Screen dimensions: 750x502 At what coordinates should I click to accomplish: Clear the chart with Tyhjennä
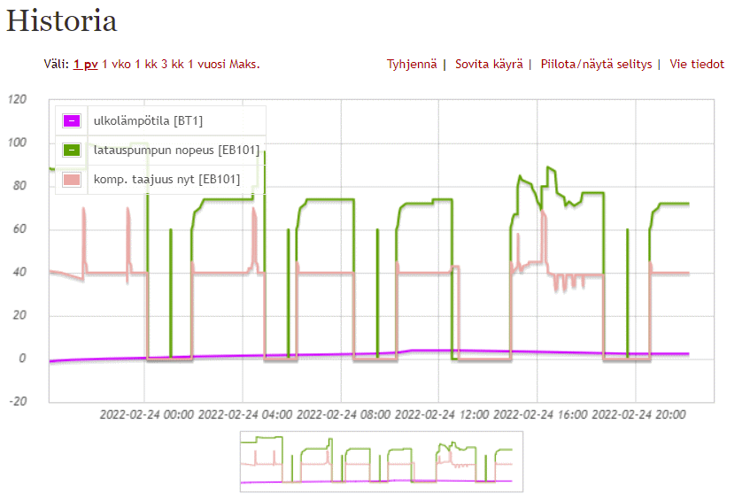(x=411, y=65)
